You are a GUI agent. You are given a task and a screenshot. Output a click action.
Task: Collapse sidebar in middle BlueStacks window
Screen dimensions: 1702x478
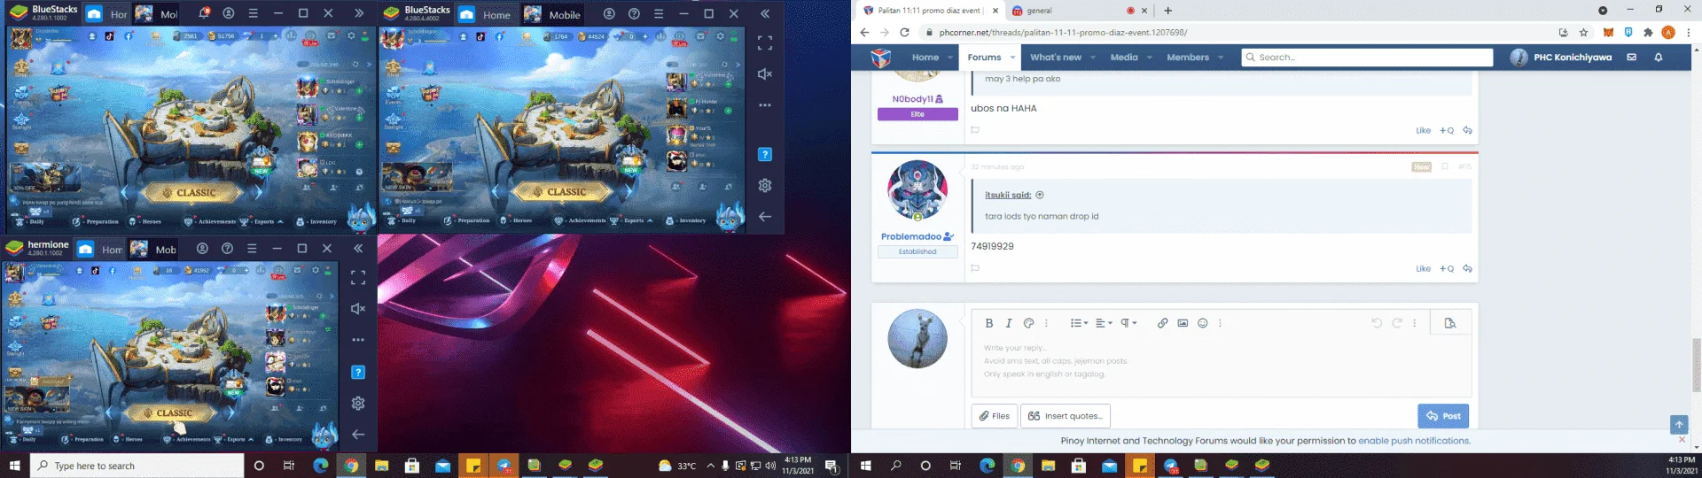tap(765, 13)
